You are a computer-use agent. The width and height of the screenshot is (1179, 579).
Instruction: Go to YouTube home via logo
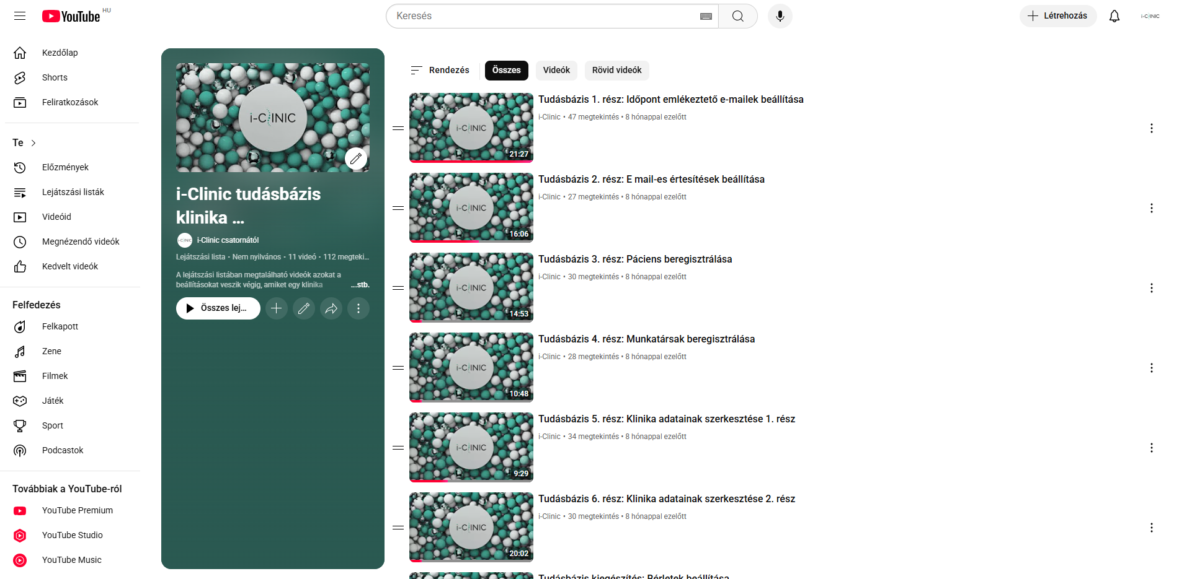pos(71,16)
